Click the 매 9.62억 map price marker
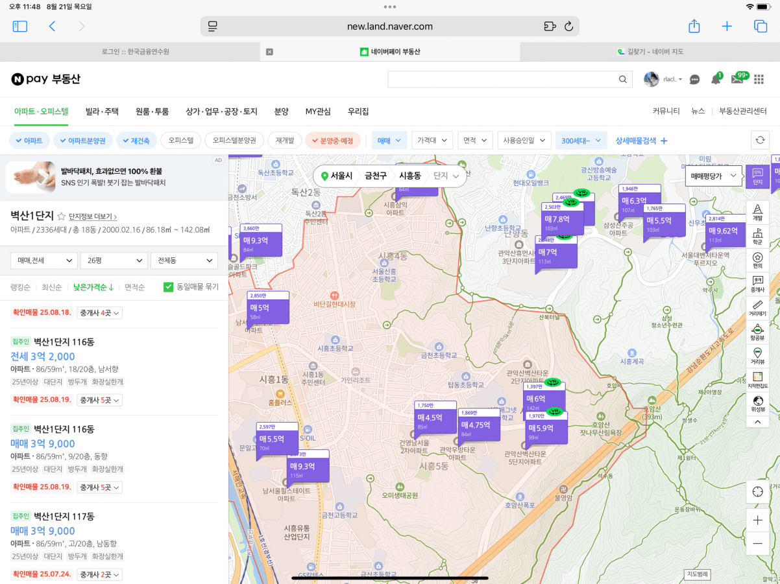The image size is (780, 584). (x=725, y=231)
